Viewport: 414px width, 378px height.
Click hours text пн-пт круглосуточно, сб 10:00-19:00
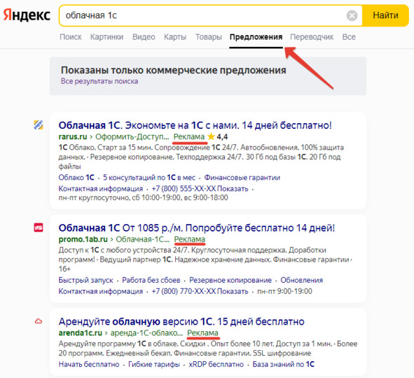143,197
